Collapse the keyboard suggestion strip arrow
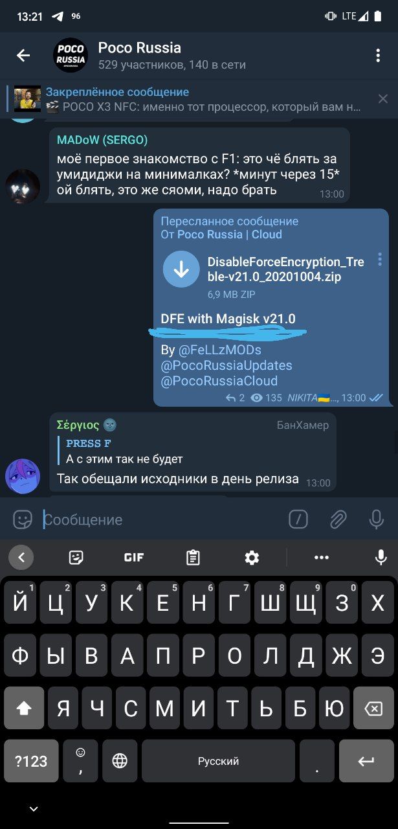Screen dimensions: 398x829 point(21,557)
